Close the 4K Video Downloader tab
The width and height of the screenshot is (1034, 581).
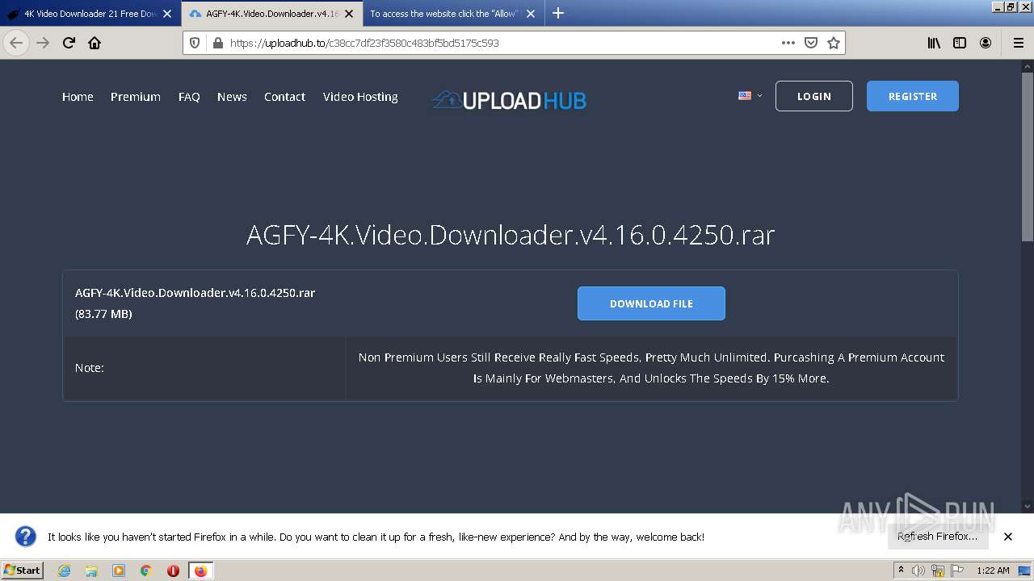pos(167,14)
